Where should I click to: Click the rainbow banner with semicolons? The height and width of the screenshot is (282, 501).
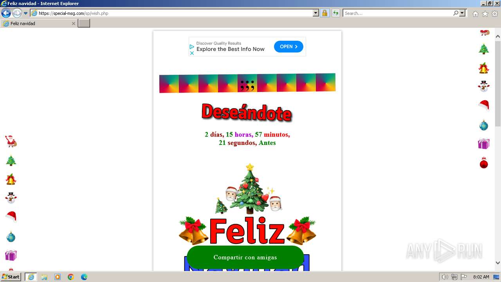[x=247, y=83]
